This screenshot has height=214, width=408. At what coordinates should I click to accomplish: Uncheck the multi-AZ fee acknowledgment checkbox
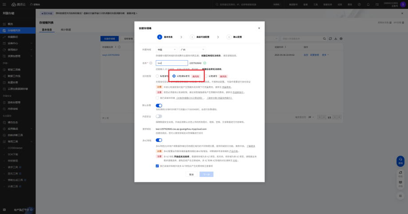157,166
